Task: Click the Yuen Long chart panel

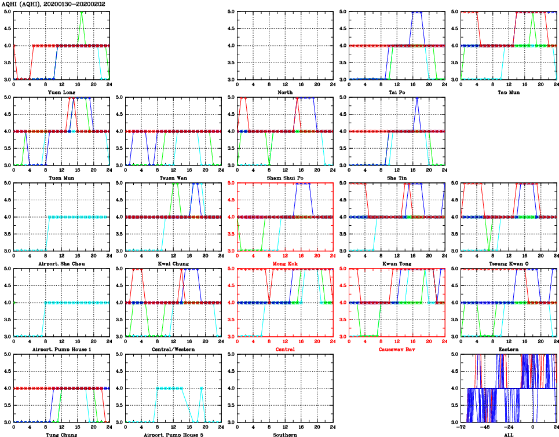Action: coord(61,45)
